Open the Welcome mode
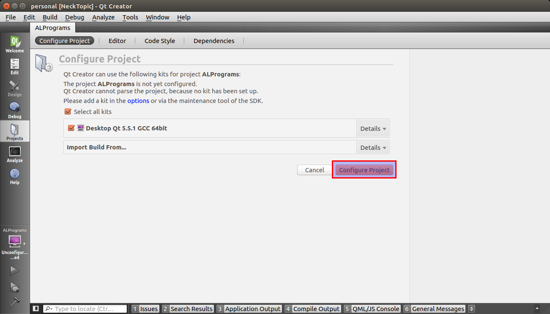Image resolution: width=550 pixels, height=314 pixels. [15, 44]
